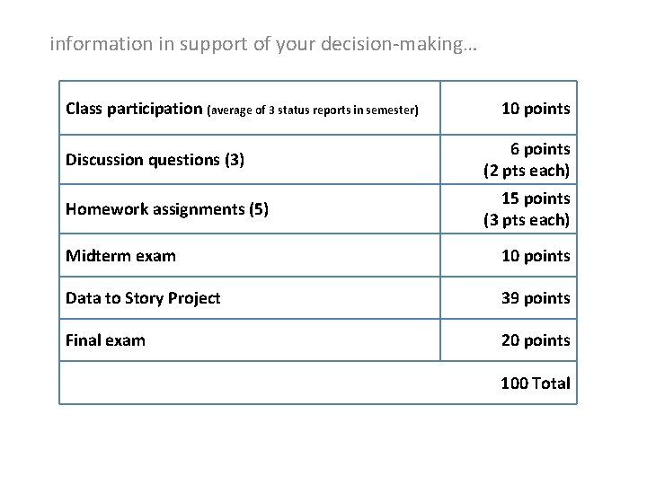This screenshot has width=647, height=485.
Task: Click the 'average of 3 status reports' note
Action: pyautogui.click(x=313, y=110)
